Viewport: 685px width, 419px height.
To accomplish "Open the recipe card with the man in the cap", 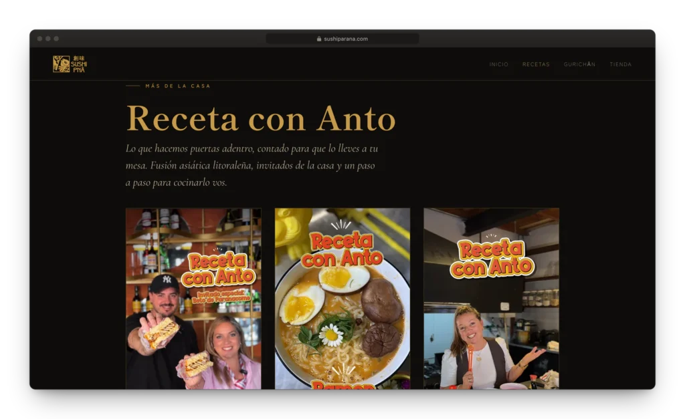I will (193, 299).
